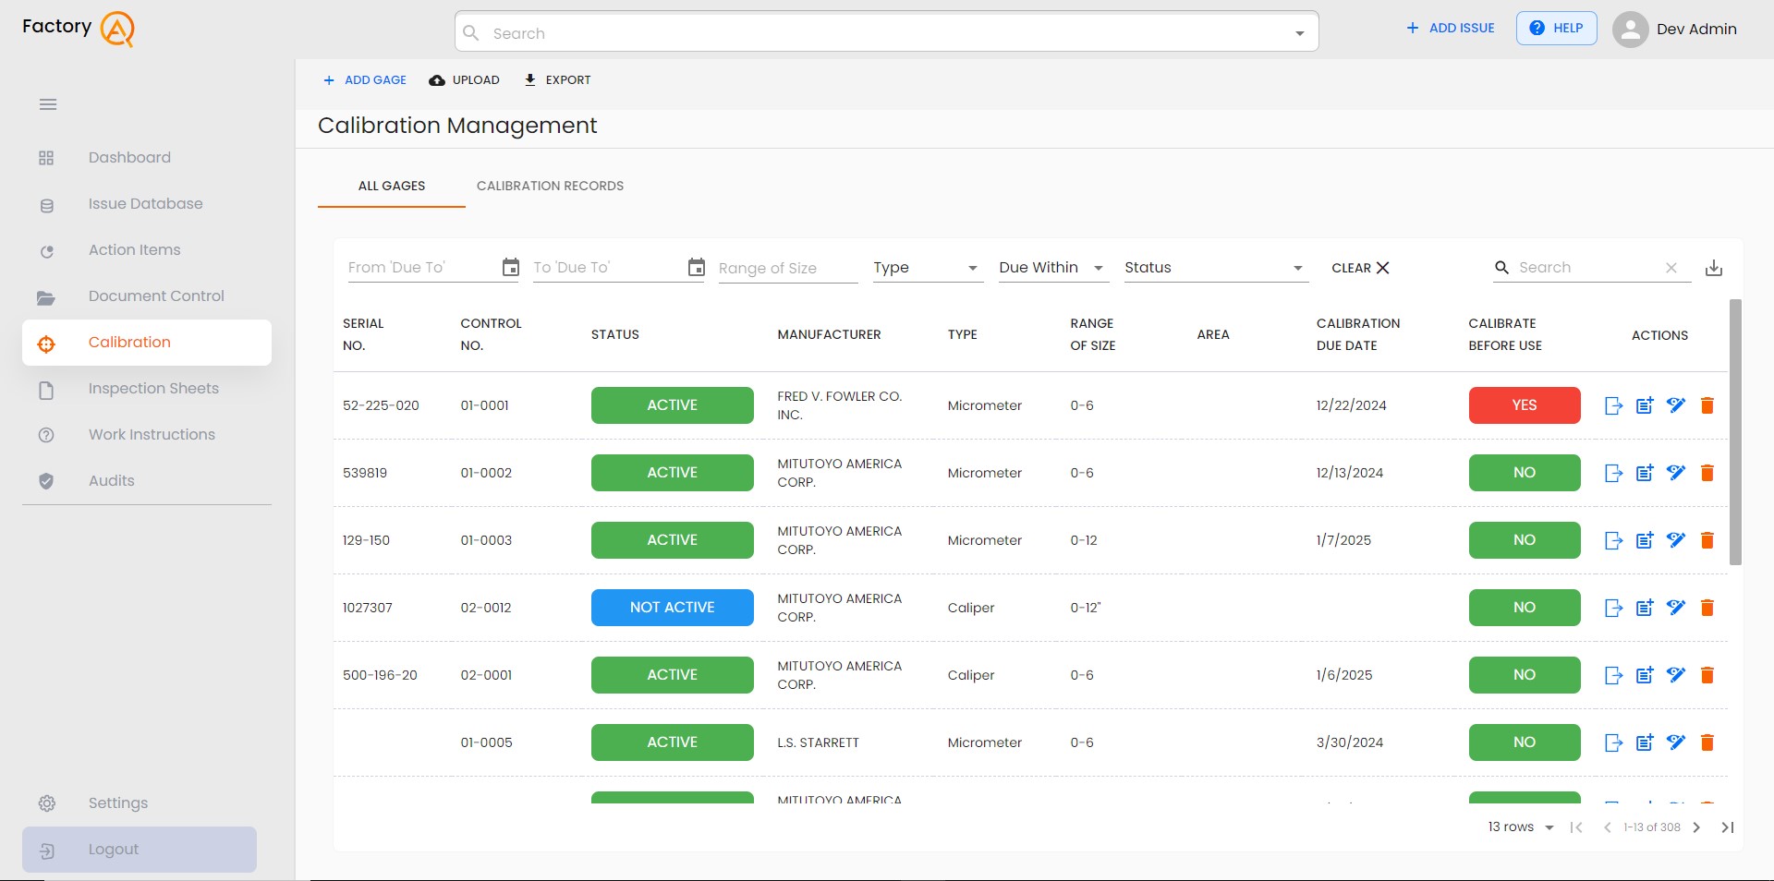1774x881 pixels.
Task: Open calendar picker for To 'Due To' field
Action: 695,268
